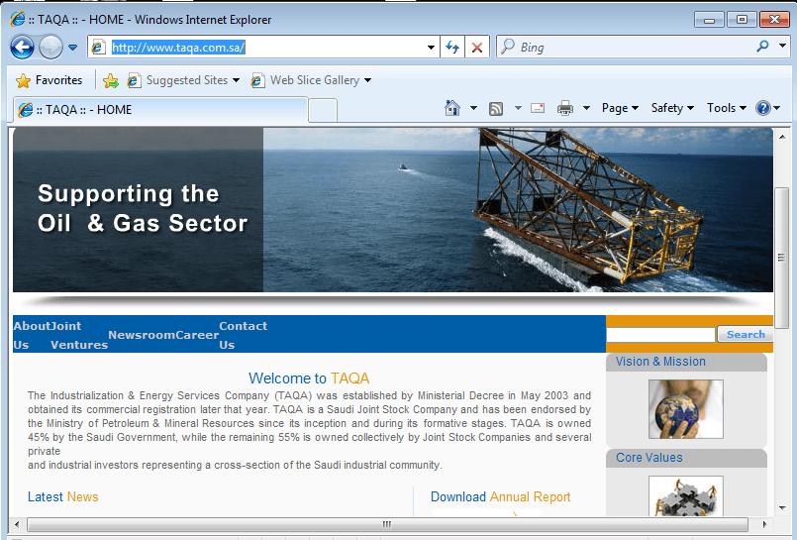Expand the Home button dropdown arrow
797x540 pixels.
pos(473,108)
